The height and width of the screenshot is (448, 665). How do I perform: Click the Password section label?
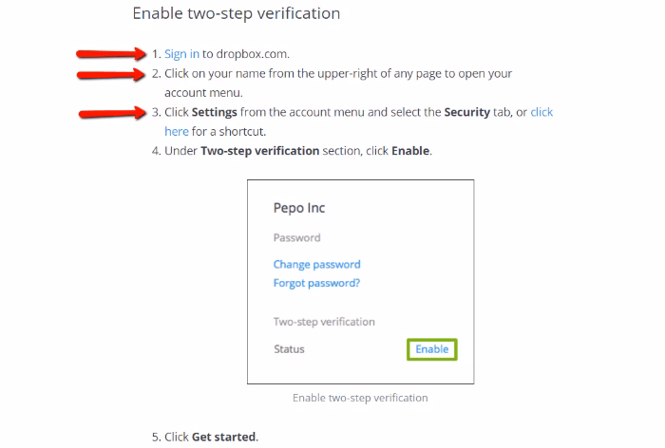coord(296,238)
